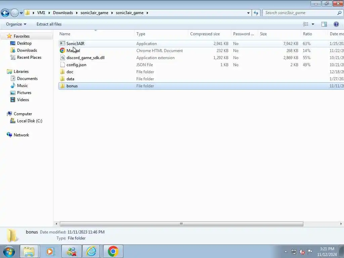
Task: Toggle the preview pane
Action: tap(324, 24)
